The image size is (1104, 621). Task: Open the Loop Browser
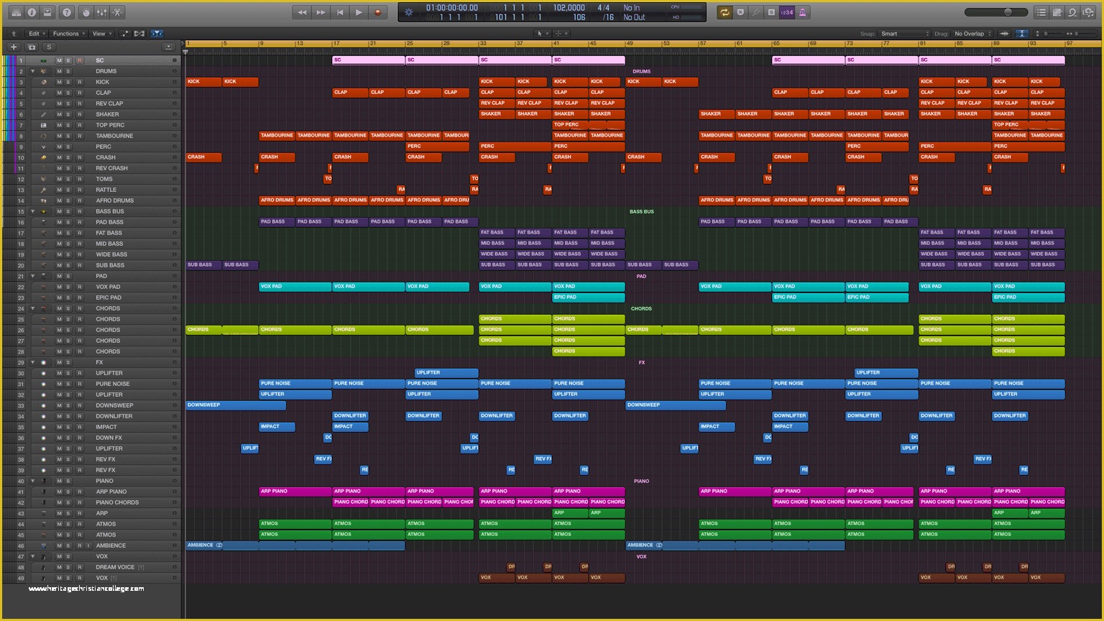coord(1072,12)
